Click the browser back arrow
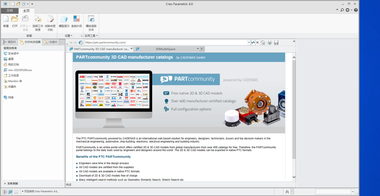The width and height of the screenshot is (380, 196). tap(71, 42)
